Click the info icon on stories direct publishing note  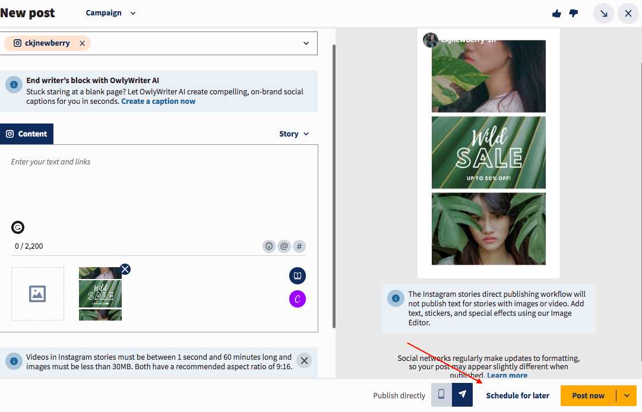tap(396, 298)
